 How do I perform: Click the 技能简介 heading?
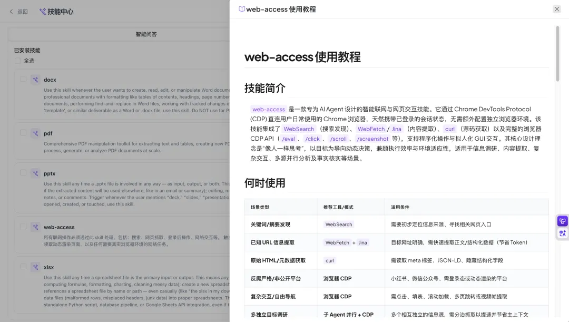[x=265, y=88]
